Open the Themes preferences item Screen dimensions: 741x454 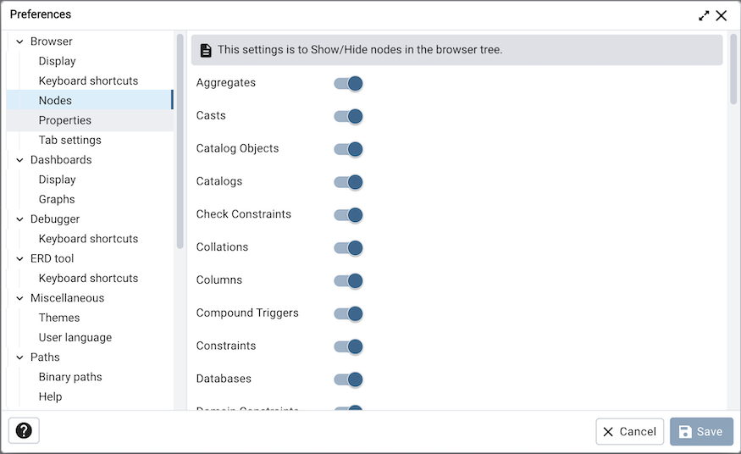click(59, 318)
